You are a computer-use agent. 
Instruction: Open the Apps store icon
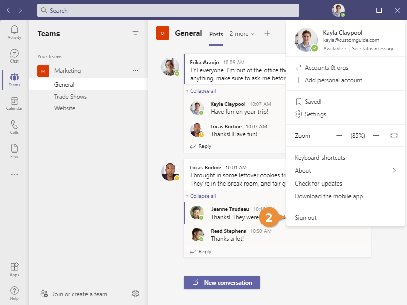point(14,269)
